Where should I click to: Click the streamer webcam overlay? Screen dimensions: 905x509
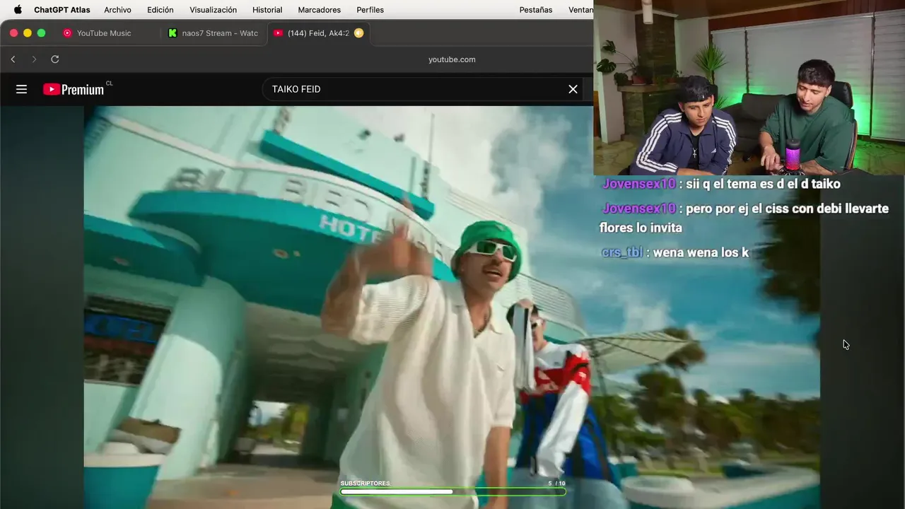[749, 88]
